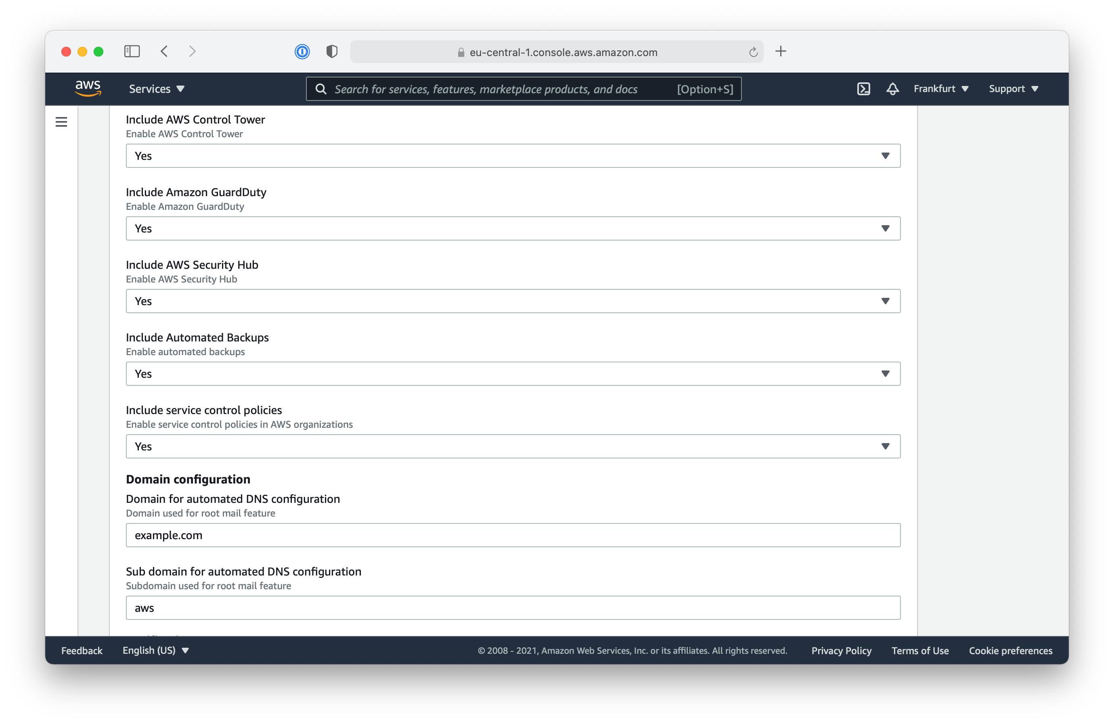Open the English (US) language selector
1114x724 pixels.
[155, 650]
